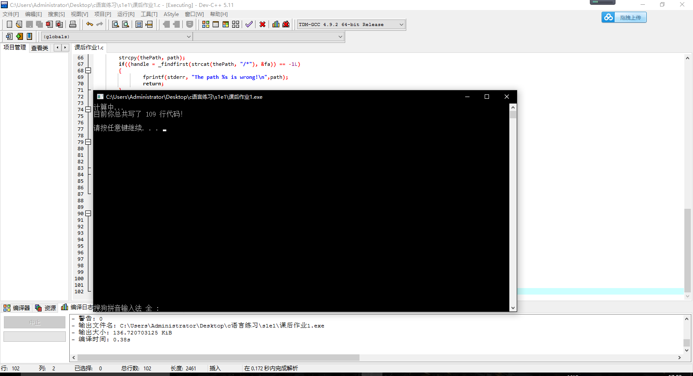Open the Profile analysis chart icon
The image size is (693, 376).
pos(276,24)
